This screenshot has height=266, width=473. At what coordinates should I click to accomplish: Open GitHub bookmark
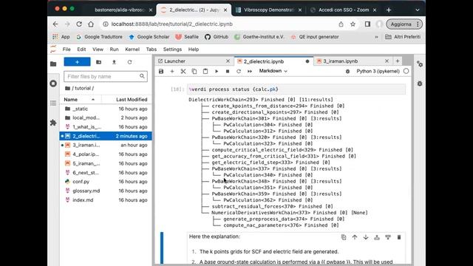pos(217,37)
